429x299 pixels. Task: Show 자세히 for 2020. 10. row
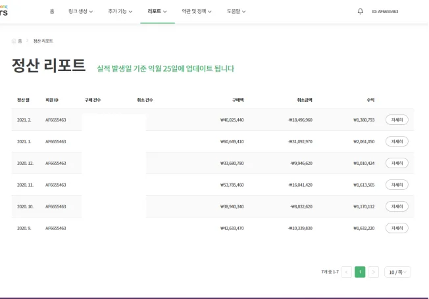[x=397, y=206]
